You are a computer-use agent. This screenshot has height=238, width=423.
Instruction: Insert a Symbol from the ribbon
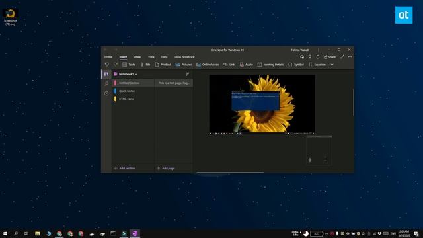point(295,65)
